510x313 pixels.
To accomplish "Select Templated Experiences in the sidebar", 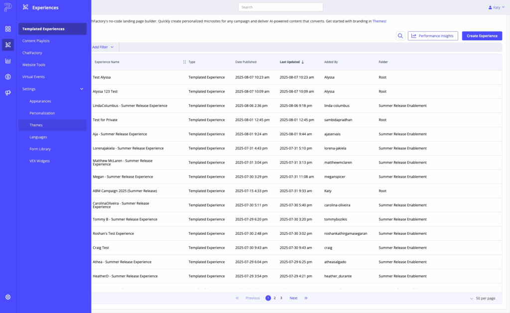I will coord(52,29).
